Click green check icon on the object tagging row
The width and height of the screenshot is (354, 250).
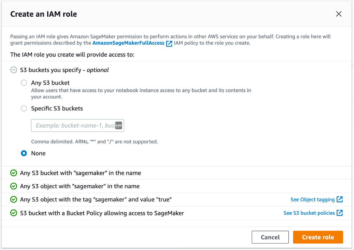(x=13, y=199)
